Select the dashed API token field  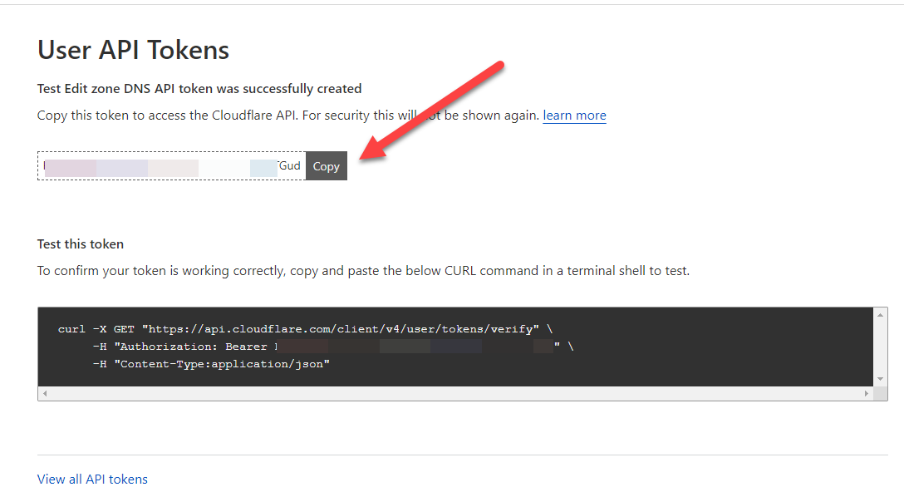coord(172,166)
